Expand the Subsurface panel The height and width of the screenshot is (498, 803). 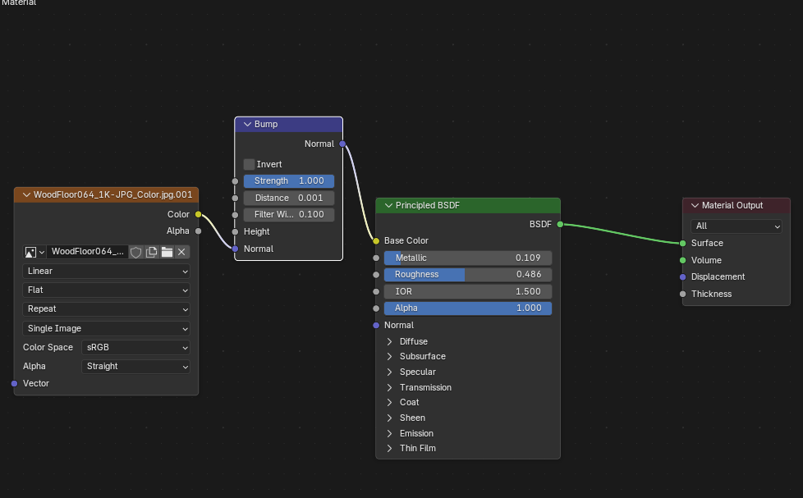coord(390,356)
